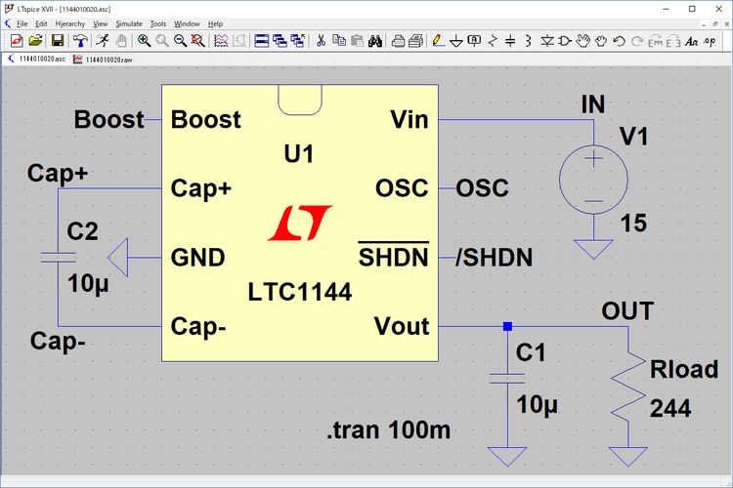
Task: Click the Zoom In magnifier icon
Action: 144,41
